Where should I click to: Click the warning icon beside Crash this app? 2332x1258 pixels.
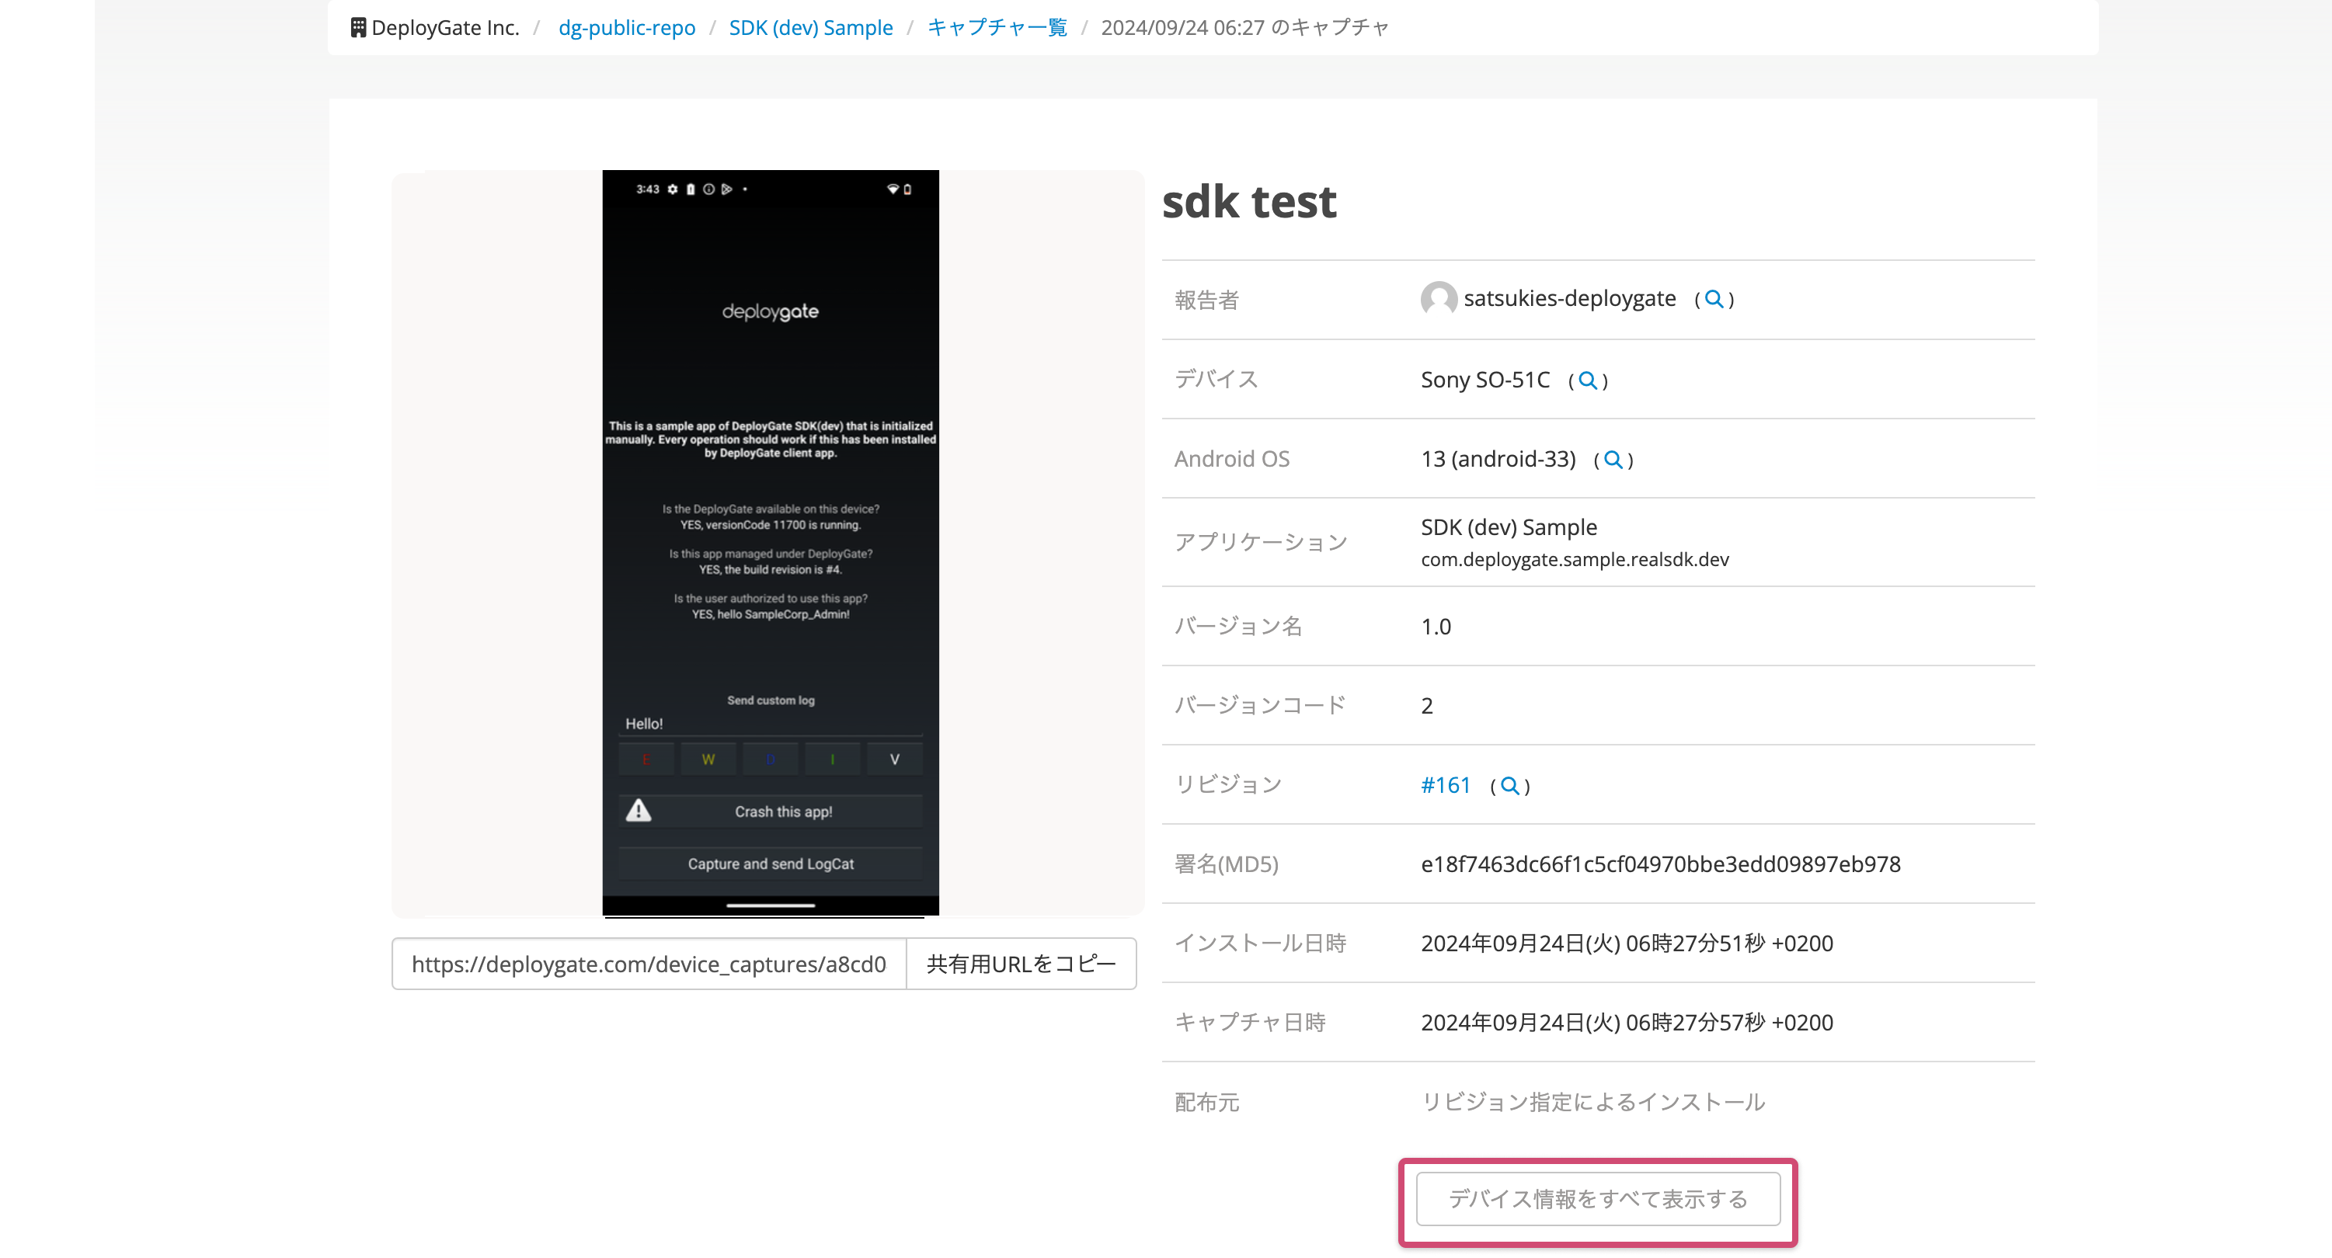coord(639,811)
